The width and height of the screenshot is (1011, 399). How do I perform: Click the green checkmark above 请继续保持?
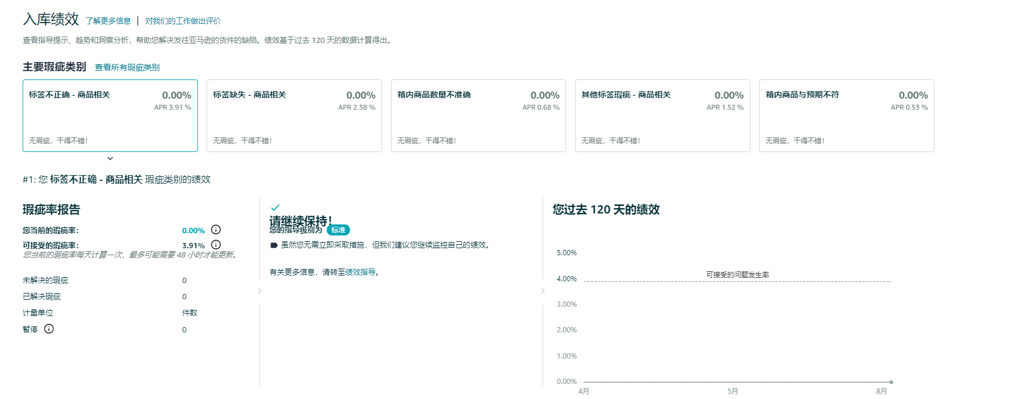(275, 208)
